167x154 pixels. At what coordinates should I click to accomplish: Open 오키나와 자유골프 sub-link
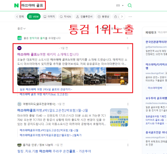(155, 123)
